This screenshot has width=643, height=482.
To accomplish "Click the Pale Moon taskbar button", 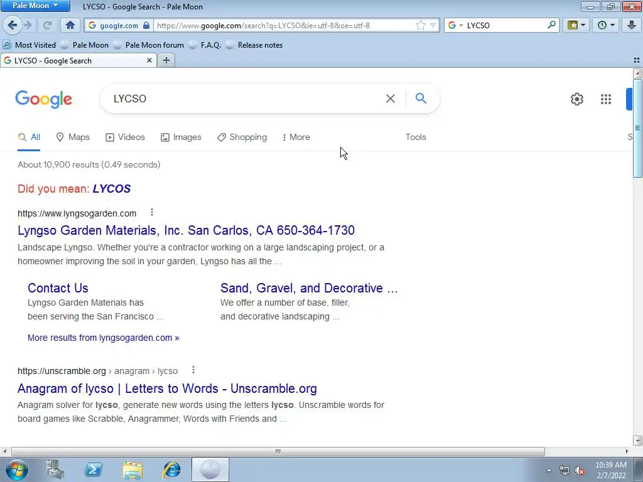I will pos(210,469).
